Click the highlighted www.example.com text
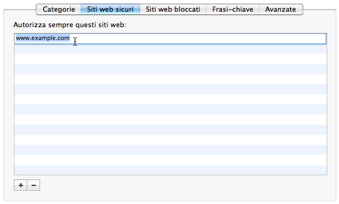The width and height of the screenshot is (339, 204). (43, 38)
